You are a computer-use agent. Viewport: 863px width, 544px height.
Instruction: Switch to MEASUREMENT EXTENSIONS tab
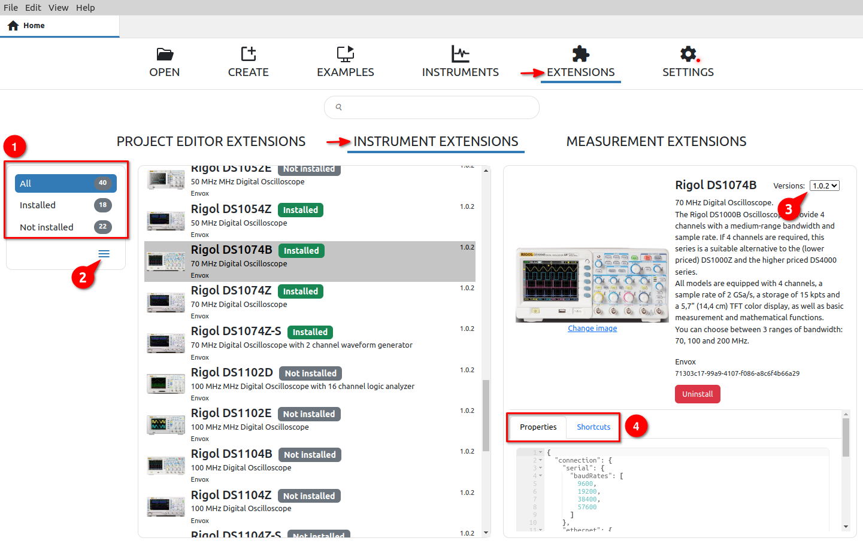click(656, 141)
